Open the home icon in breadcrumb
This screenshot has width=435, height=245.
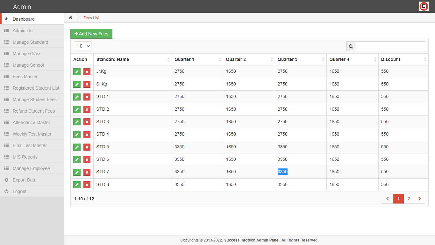(x=71, y=18)
